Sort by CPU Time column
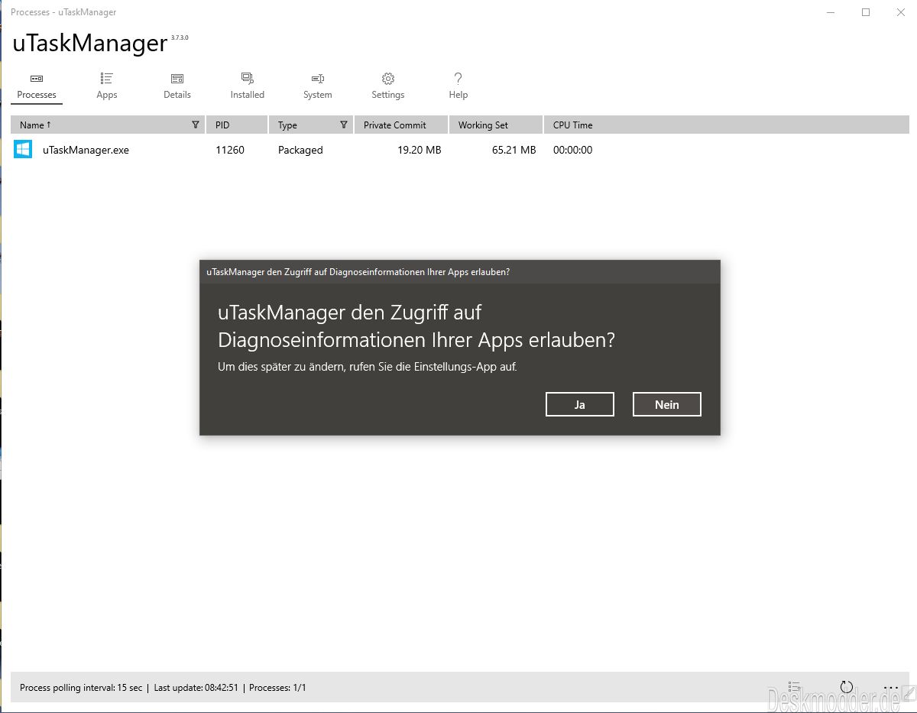Image resolution: width=917 pixels, height=713 pixels. click(x=726, y=125)
